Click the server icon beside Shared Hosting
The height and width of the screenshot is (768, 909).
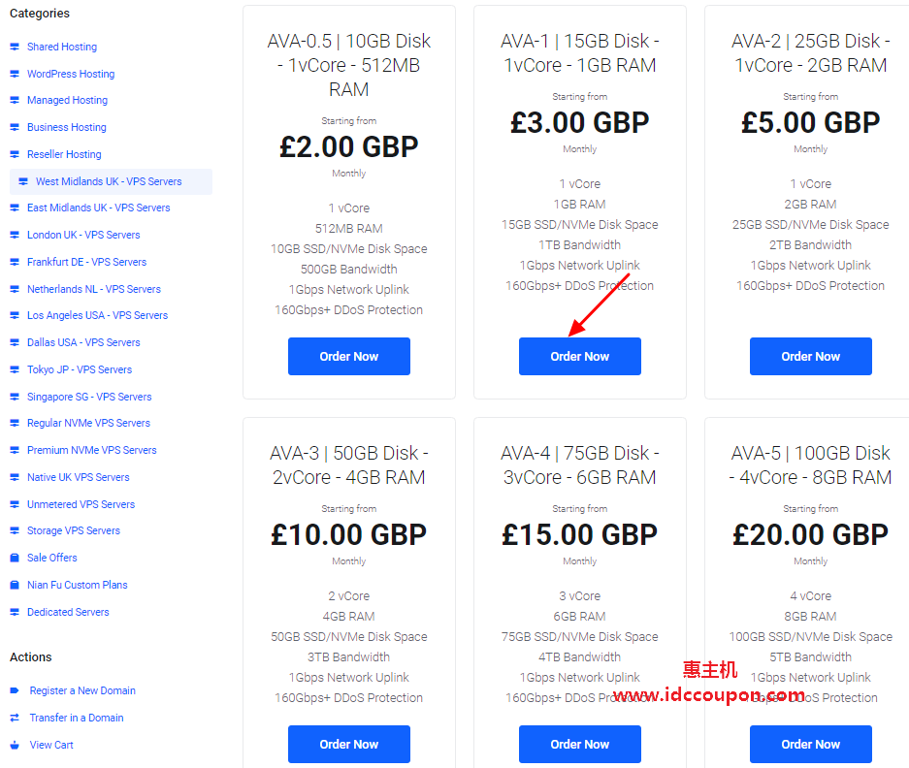(15, 47)
